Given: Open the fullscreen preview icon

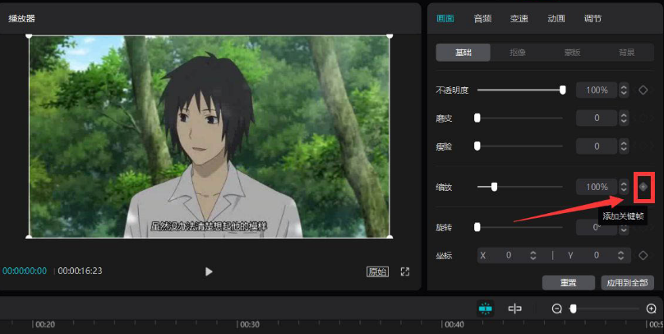Looking at the screenshot, I should 405,271.
